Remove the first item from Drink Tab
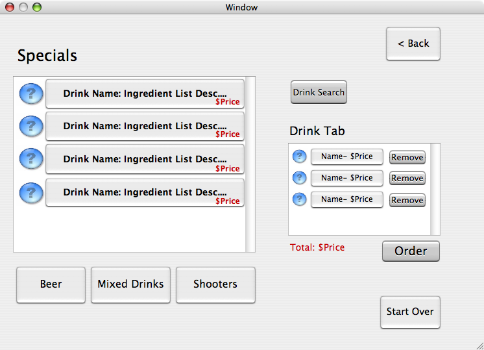 click(x=407, y=157)
